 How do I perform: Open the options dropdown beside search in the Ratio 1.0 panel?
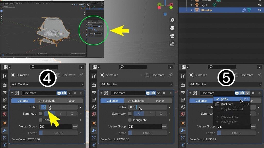point(81,67)
